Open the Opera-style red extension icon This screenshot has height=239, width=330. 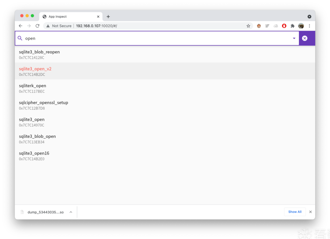click(284, 26)
